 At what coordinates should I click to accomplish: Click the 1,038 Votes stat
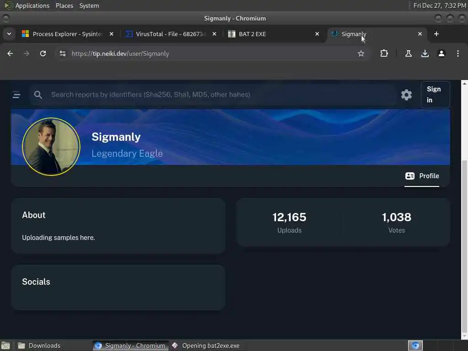tap(396, 223)
